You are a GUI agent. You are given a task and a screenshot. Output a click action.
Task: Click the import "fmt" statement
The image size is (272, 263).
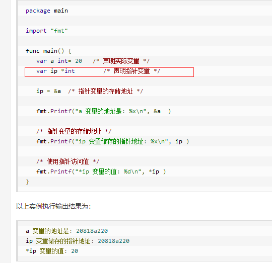[x=47, y=31]
